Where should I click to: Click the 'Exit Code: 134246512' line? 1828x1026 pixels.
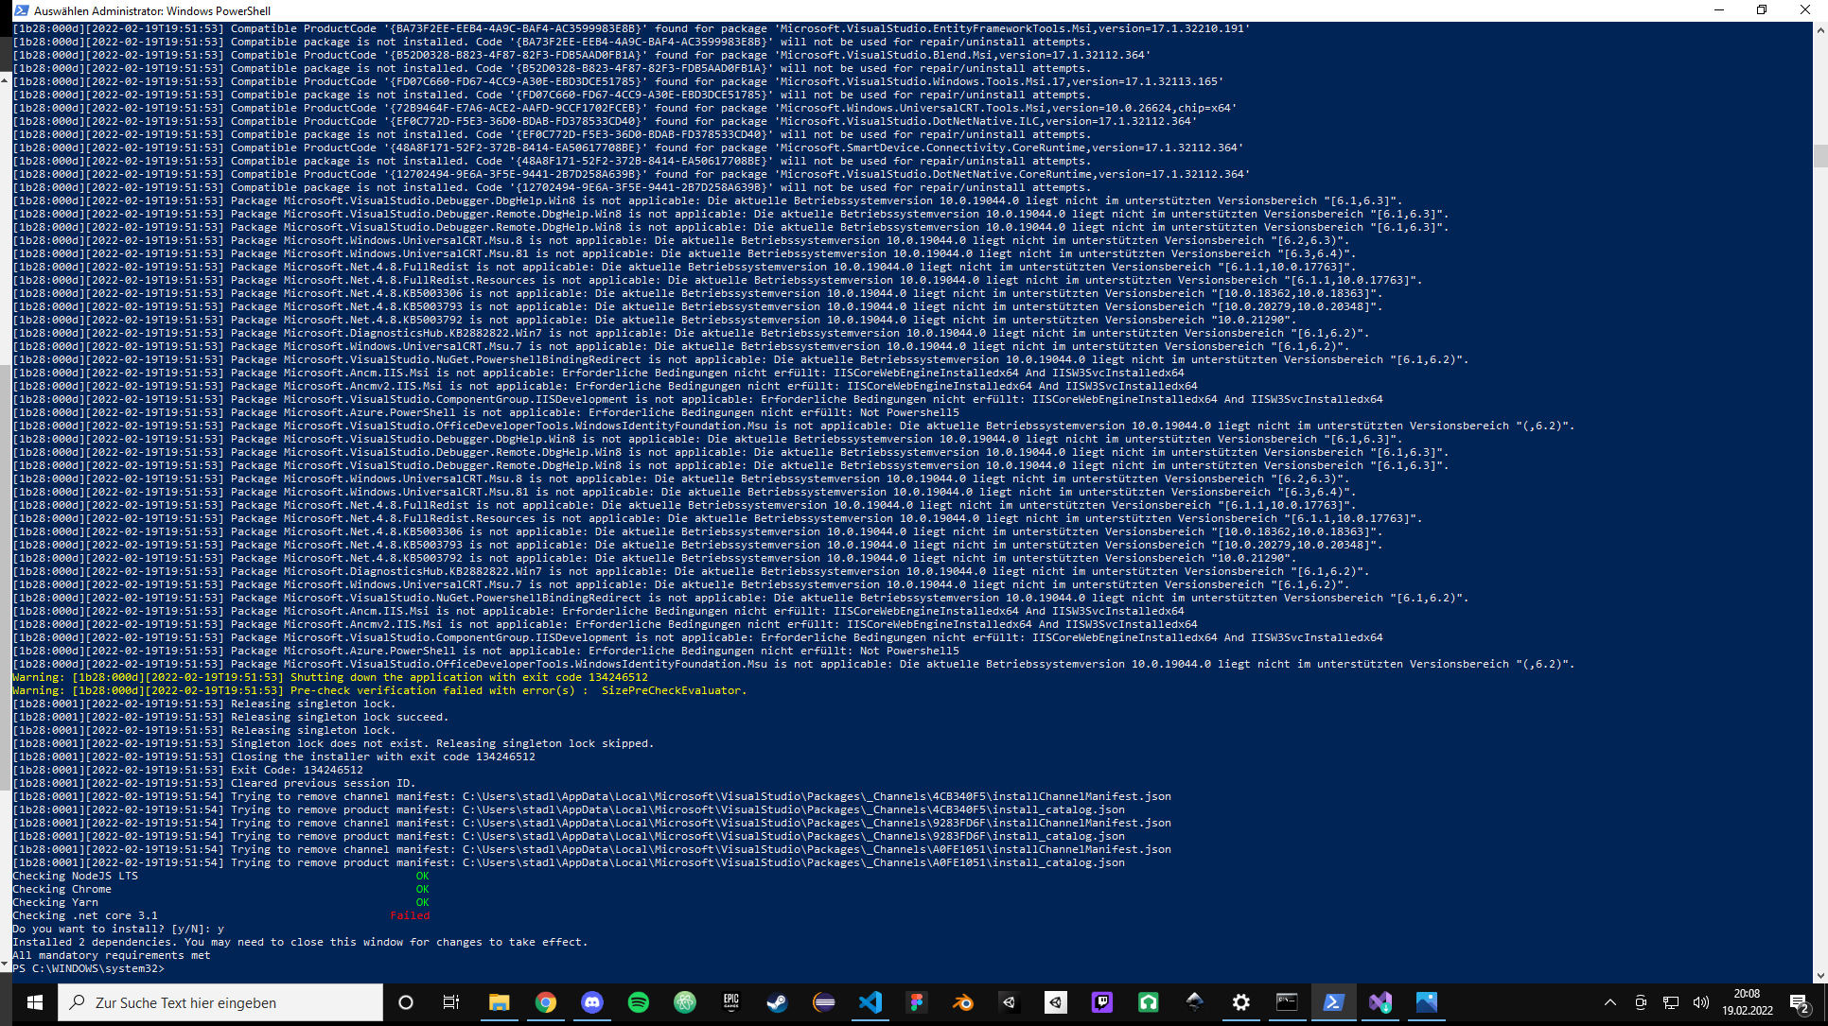187,770
